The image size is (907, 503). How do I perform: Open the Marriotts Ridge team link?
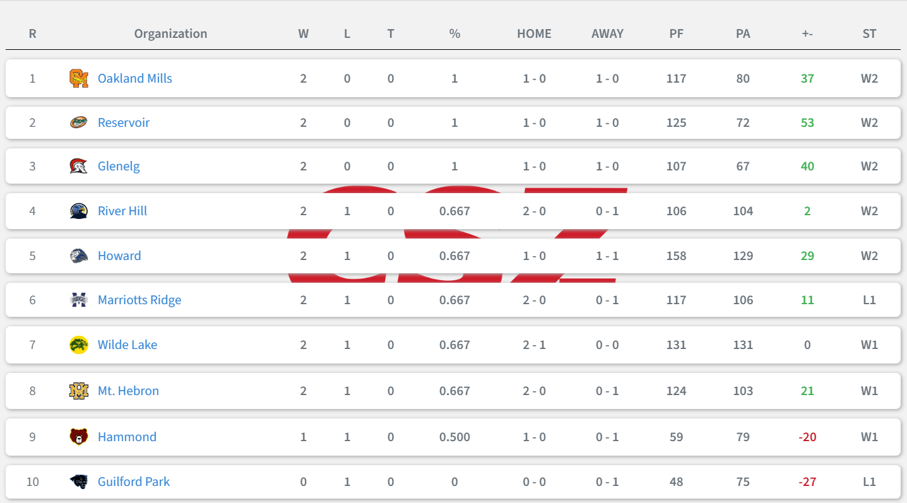tap(139, 300)
